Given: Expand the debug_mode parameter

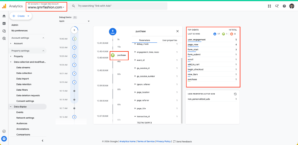Looking at the screenshot, I should point(135,44).
